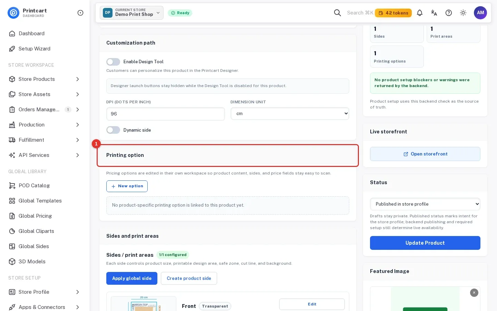This screenshot has width=497, height=311.
Task: Click the Front side preview thumbnail
Action: 144,304
